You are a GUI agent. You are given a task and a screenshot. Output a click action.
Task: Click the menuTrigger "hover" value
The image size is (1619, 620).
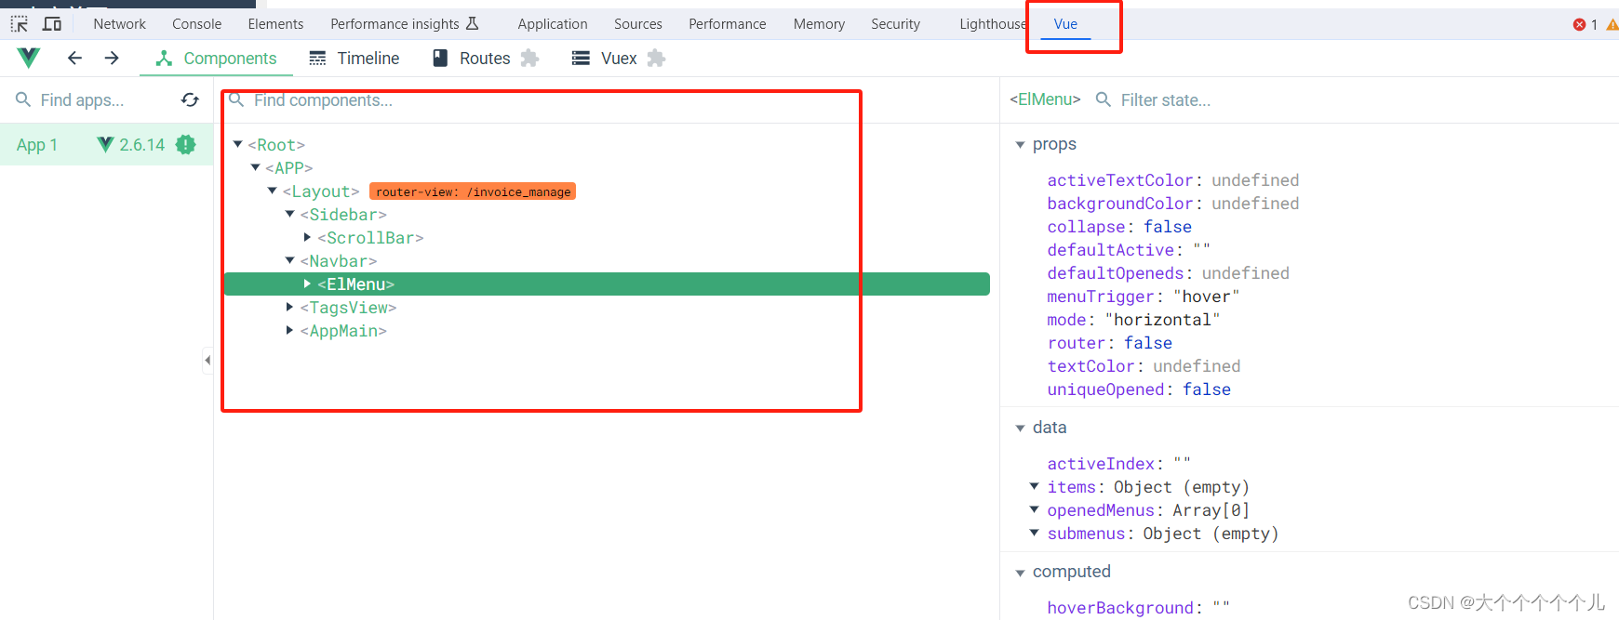click(1207, 297)
